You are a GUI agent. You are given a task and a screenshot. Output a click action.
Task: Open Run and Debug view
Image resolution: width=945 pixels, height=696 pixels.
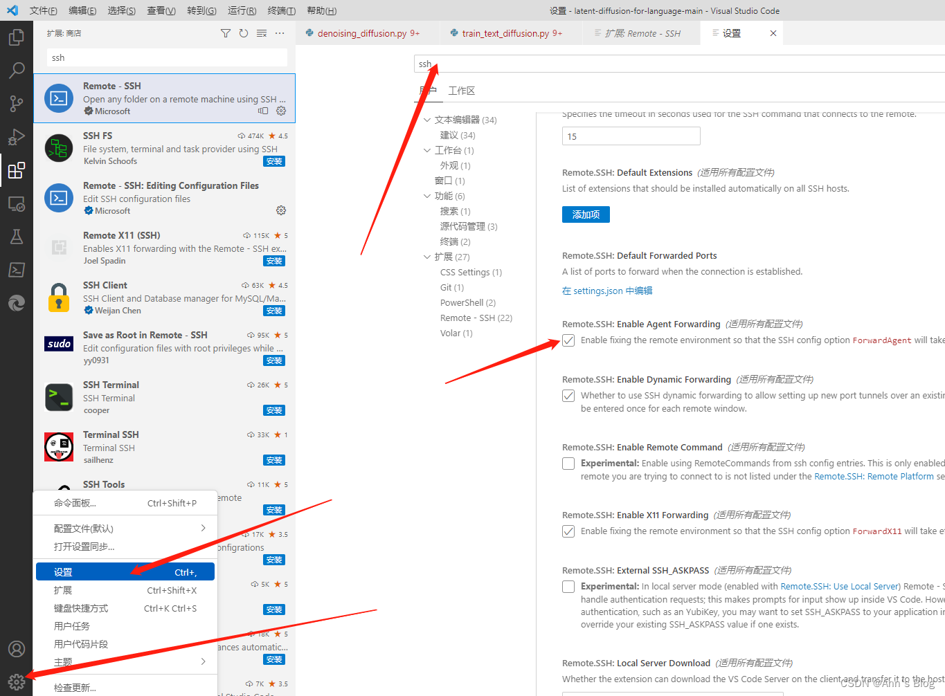[17, 136]
